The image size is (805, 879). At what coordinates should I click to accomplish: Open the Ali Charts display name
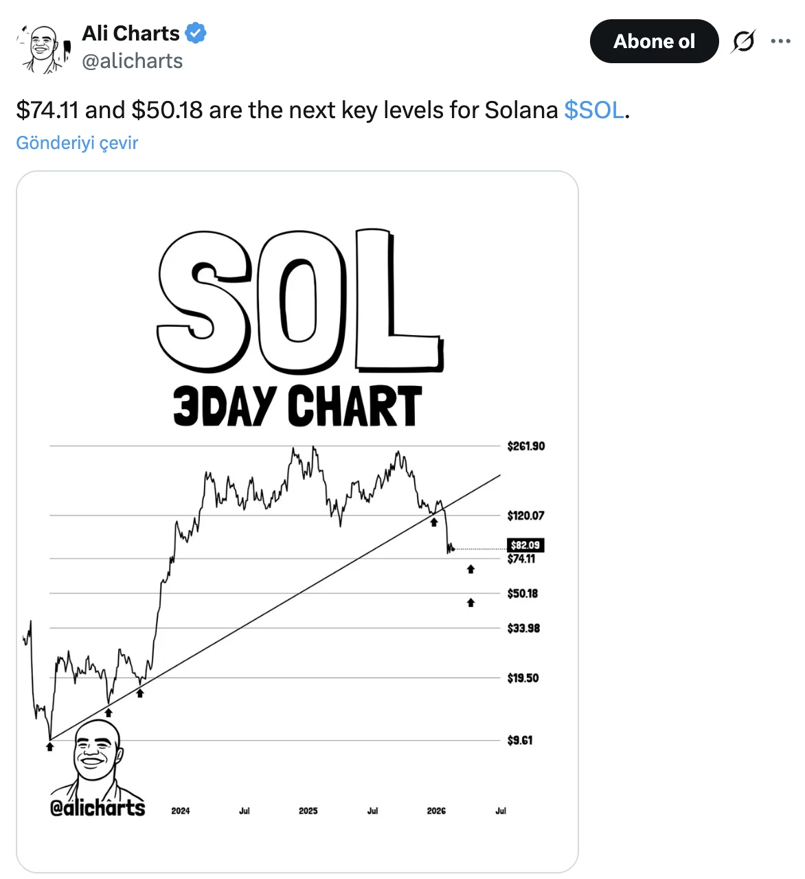131,33
